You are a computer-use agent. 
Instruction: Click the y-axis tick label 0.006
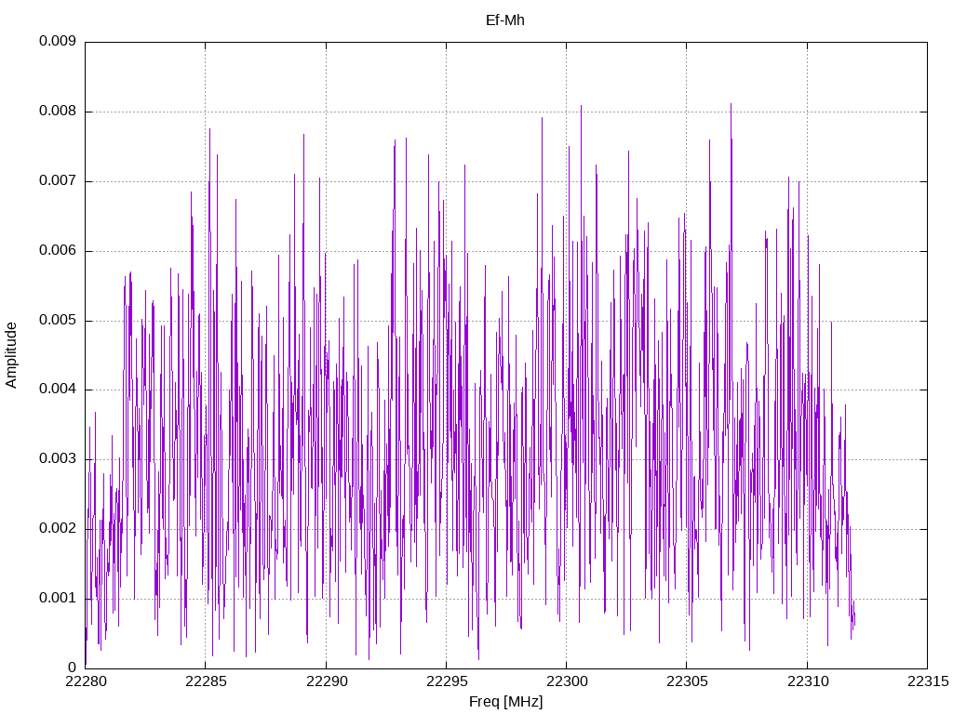coord(58,250)
